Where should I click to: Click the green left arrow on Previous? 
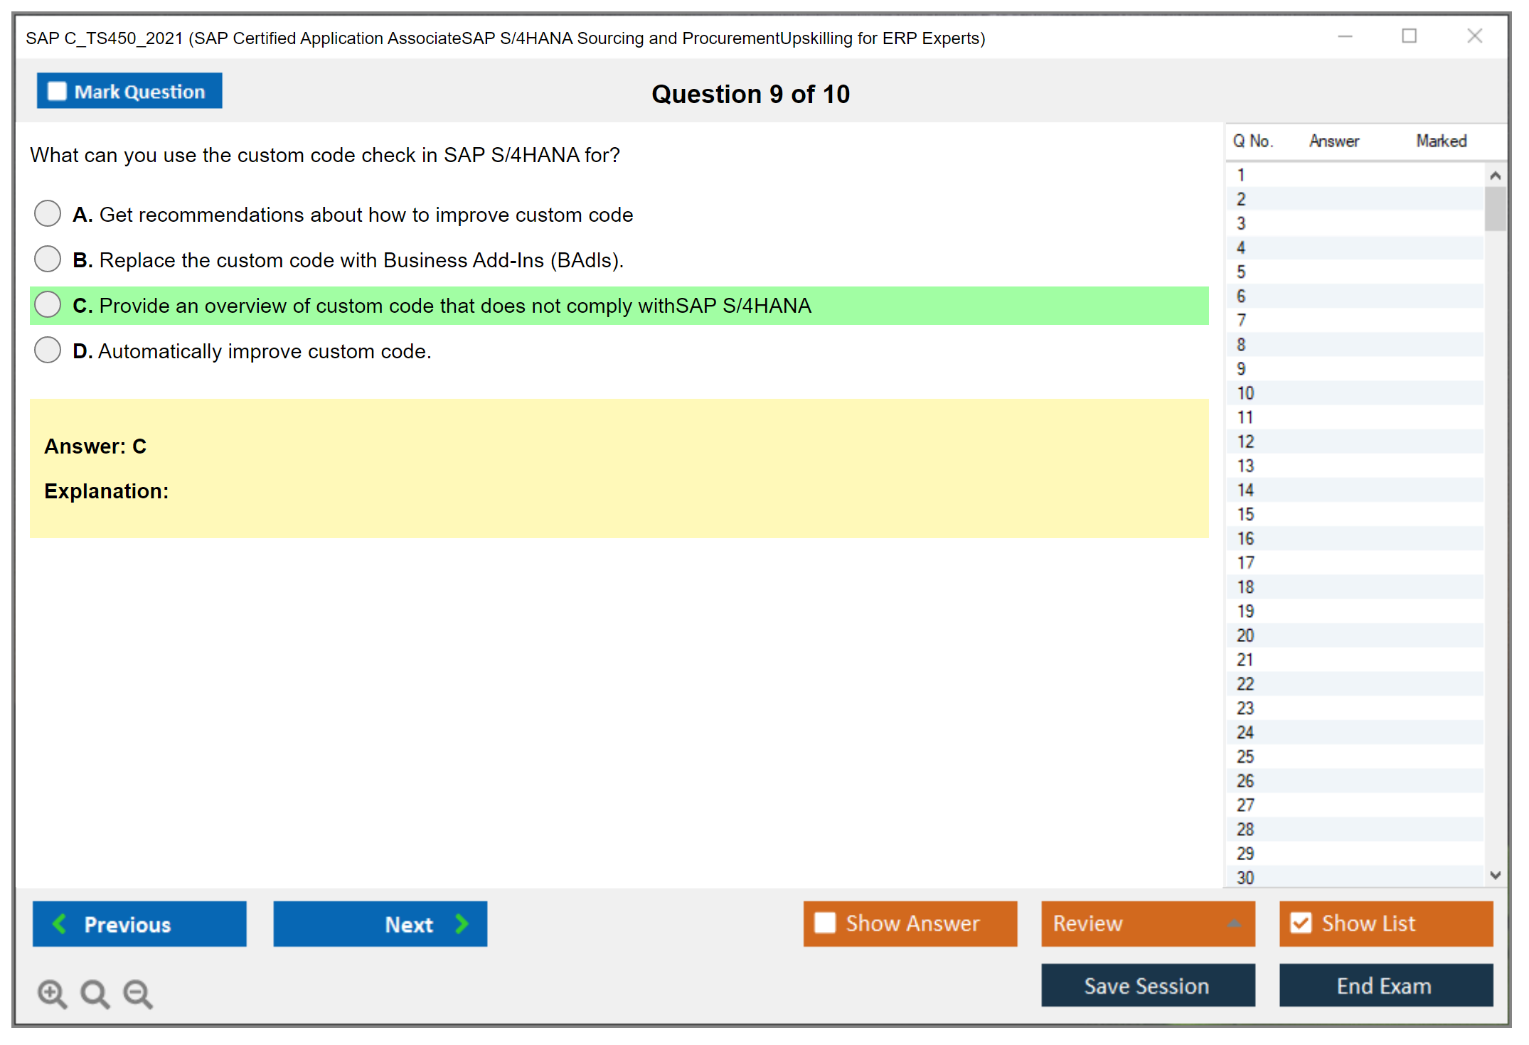[x=60, y=923]
